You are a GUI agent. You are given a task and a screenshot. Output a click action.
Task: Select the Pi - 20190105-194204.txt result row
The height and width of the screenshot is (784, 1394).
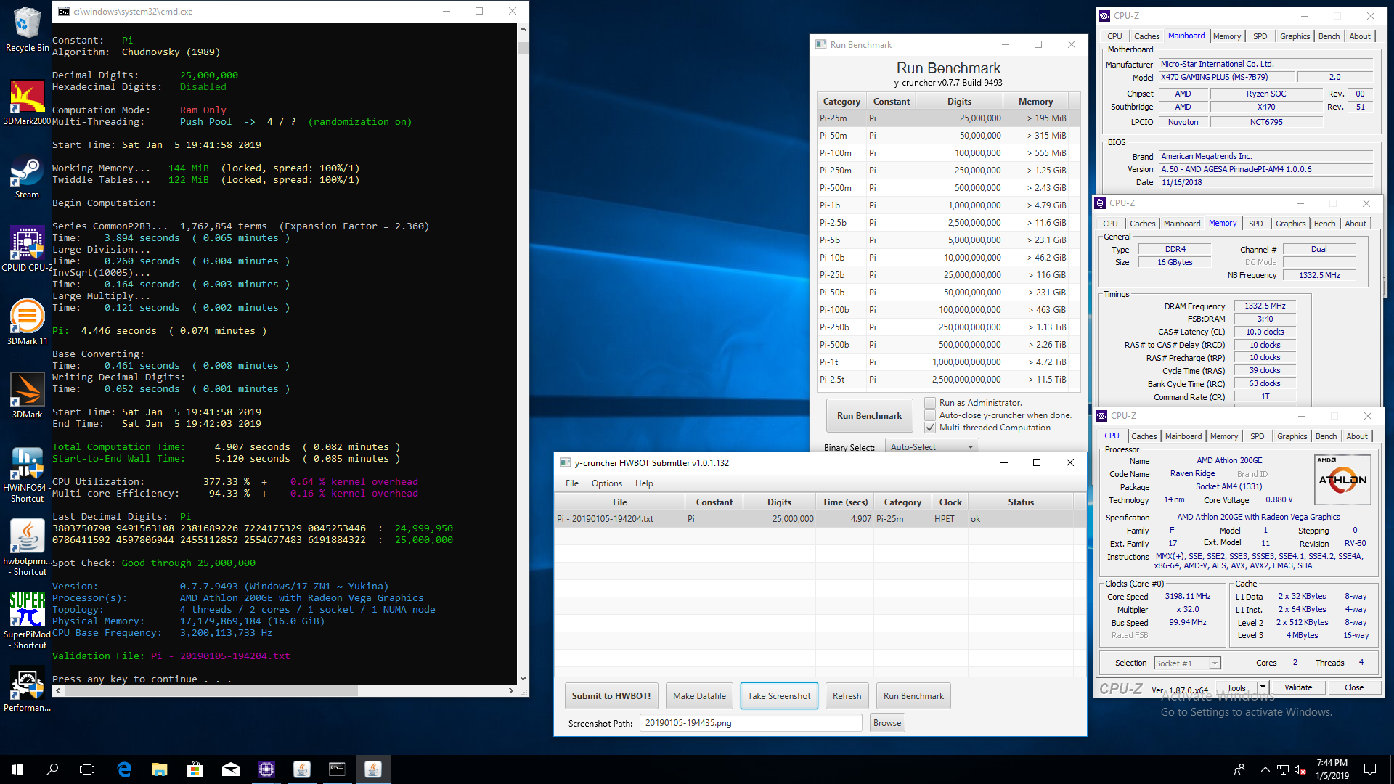point(814,519)
